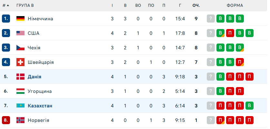Screen dimensions: 270x129
Task: Click the Kazakhstan flag icon
Action: click(21, 106)
